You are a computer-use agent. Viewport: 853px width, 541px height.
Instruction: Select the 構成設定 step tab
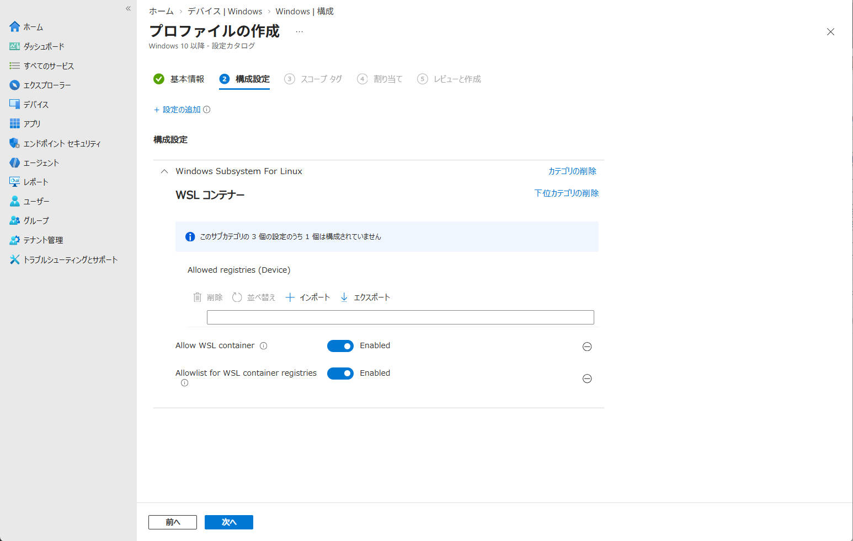(x=244, y=79)
